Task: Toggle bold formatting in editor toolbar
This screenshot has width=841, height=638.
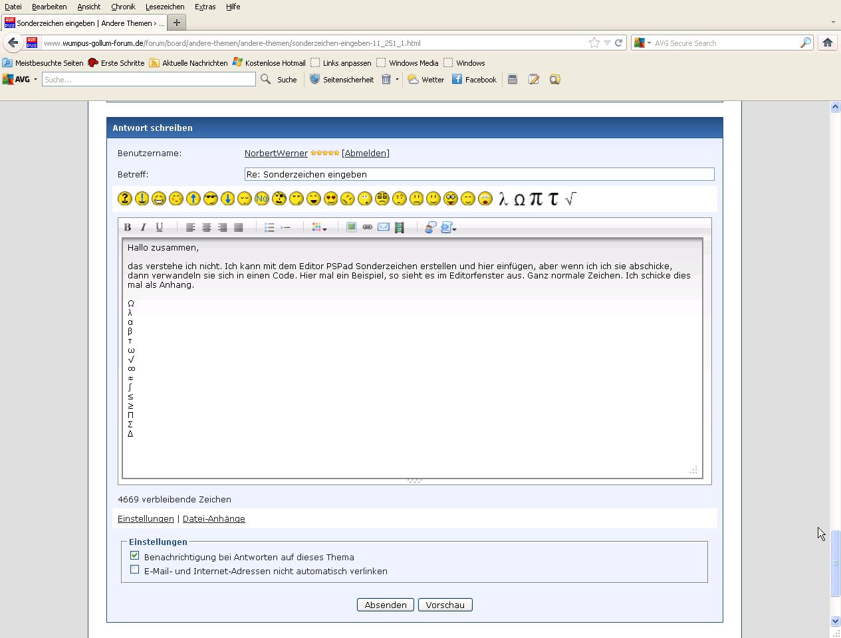Action: pos(128,227)
